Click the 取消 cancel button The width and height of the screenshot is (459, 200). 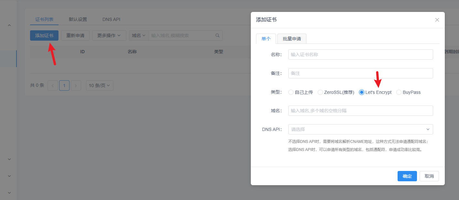tap(429, 176)
